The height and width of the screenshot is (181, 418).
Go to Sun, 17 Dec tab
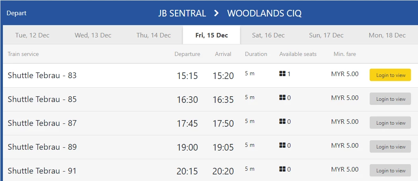click(326, 35)
